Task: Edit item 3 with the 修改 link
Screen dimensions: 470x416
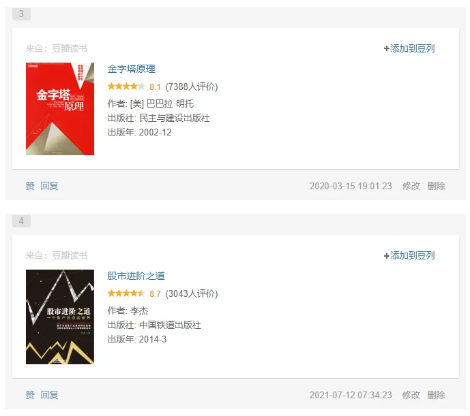Action: 411,186
